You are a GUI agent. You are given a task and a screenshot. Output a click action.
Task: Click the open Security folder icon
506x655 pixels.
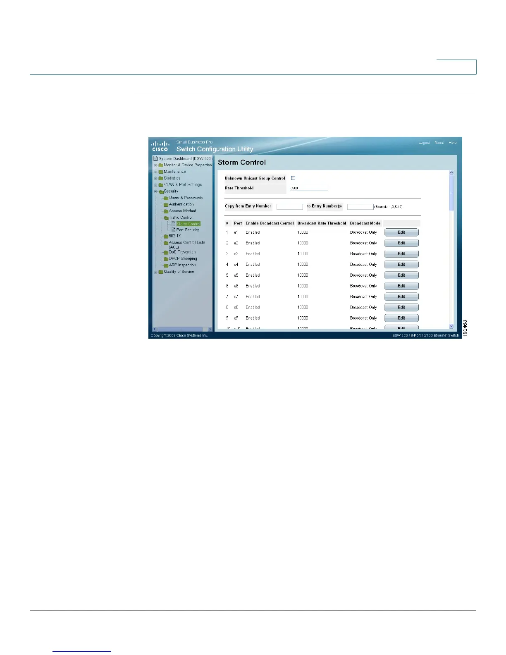(161, 191)
